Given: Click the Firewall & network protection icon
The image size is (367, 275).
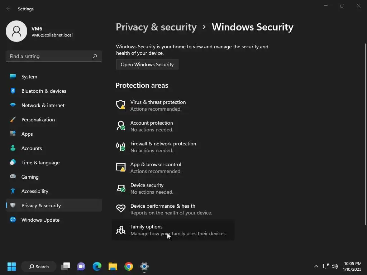Looking at the screenshot, I should [x=121, y=146].
